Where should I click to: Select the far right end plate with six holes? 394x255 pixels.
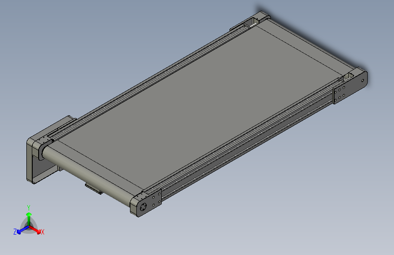(x=350, y=87)
